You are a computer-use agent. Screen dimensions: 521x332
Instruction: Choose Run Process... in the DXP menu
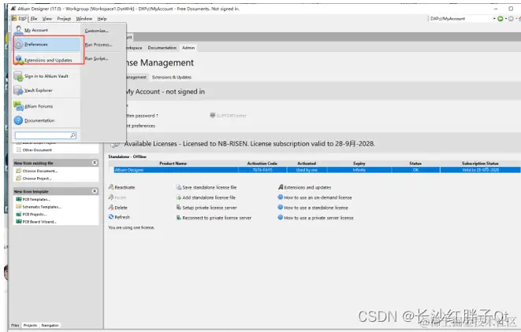(x=99, y=44)
